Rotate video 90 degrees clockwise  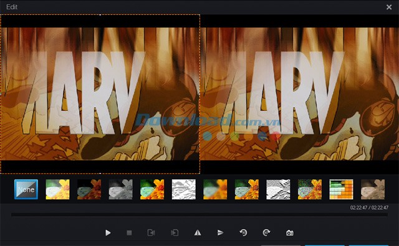(266, 232)
